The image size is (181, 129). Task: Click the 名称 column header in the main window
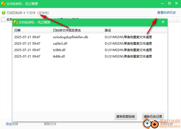[x=9, y=19]
